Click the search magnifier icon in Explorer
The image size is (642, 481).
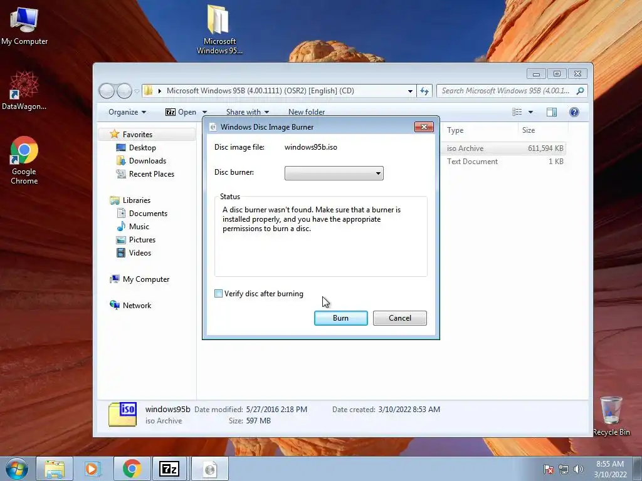(580, 91)
